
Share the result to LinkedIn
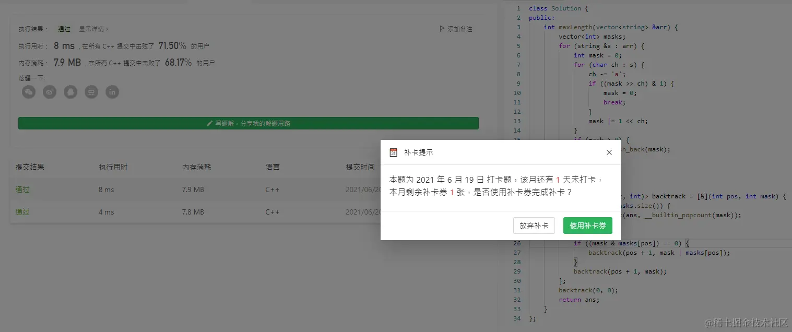112,92
